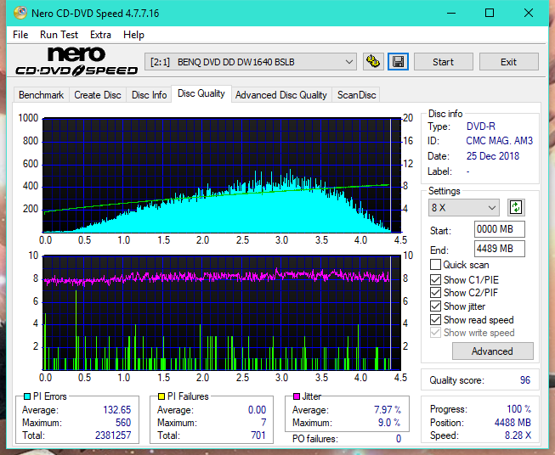
Task: Click PI Errors total 2381257
Action: (x=113, y=435)
